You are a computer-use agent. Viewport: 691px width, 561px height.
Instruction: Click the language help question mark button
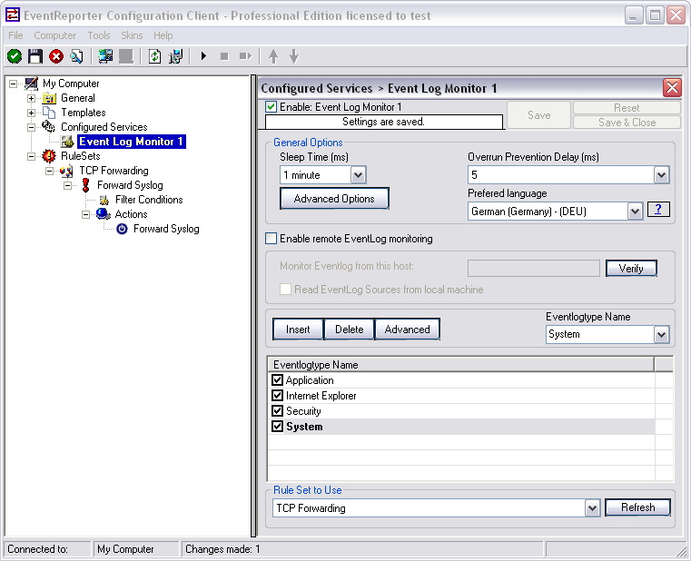click(658, 210)
